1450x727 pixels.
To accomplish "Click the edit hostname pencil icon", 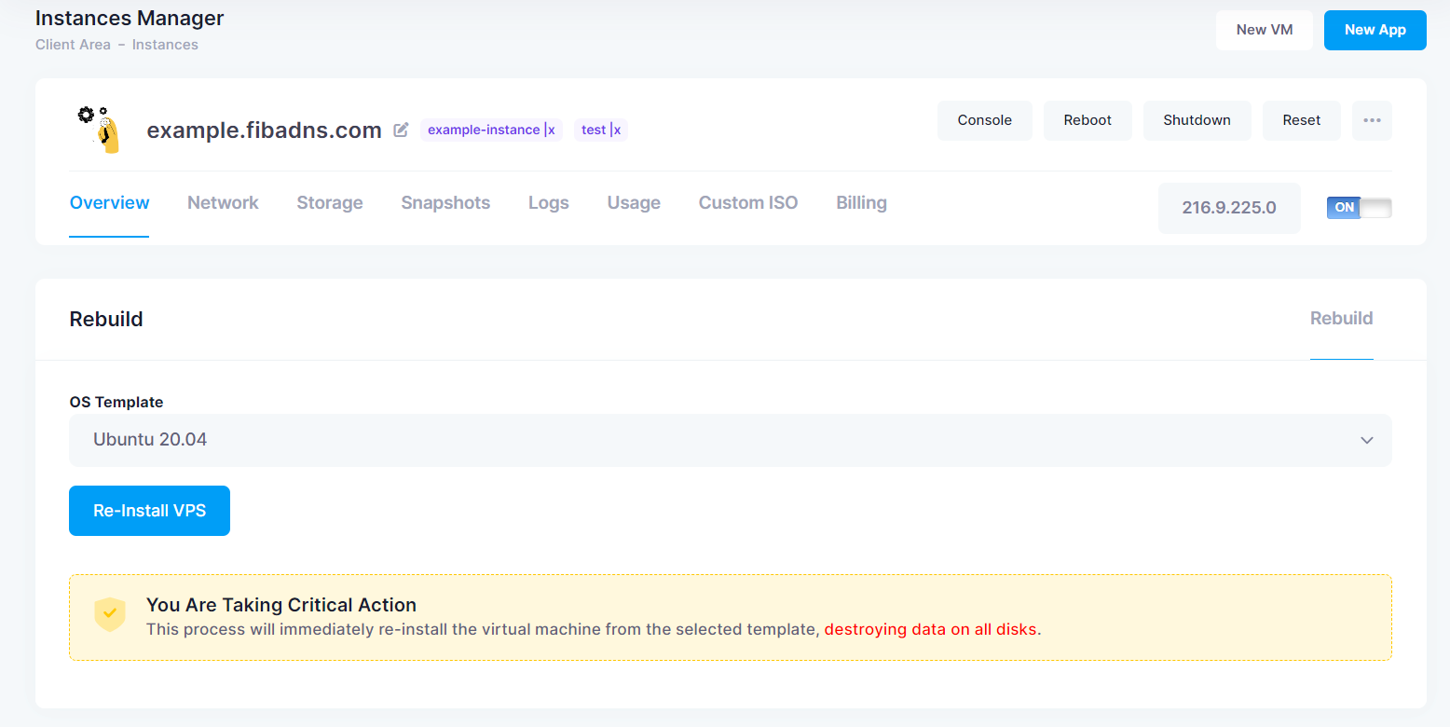I will 401,130.
